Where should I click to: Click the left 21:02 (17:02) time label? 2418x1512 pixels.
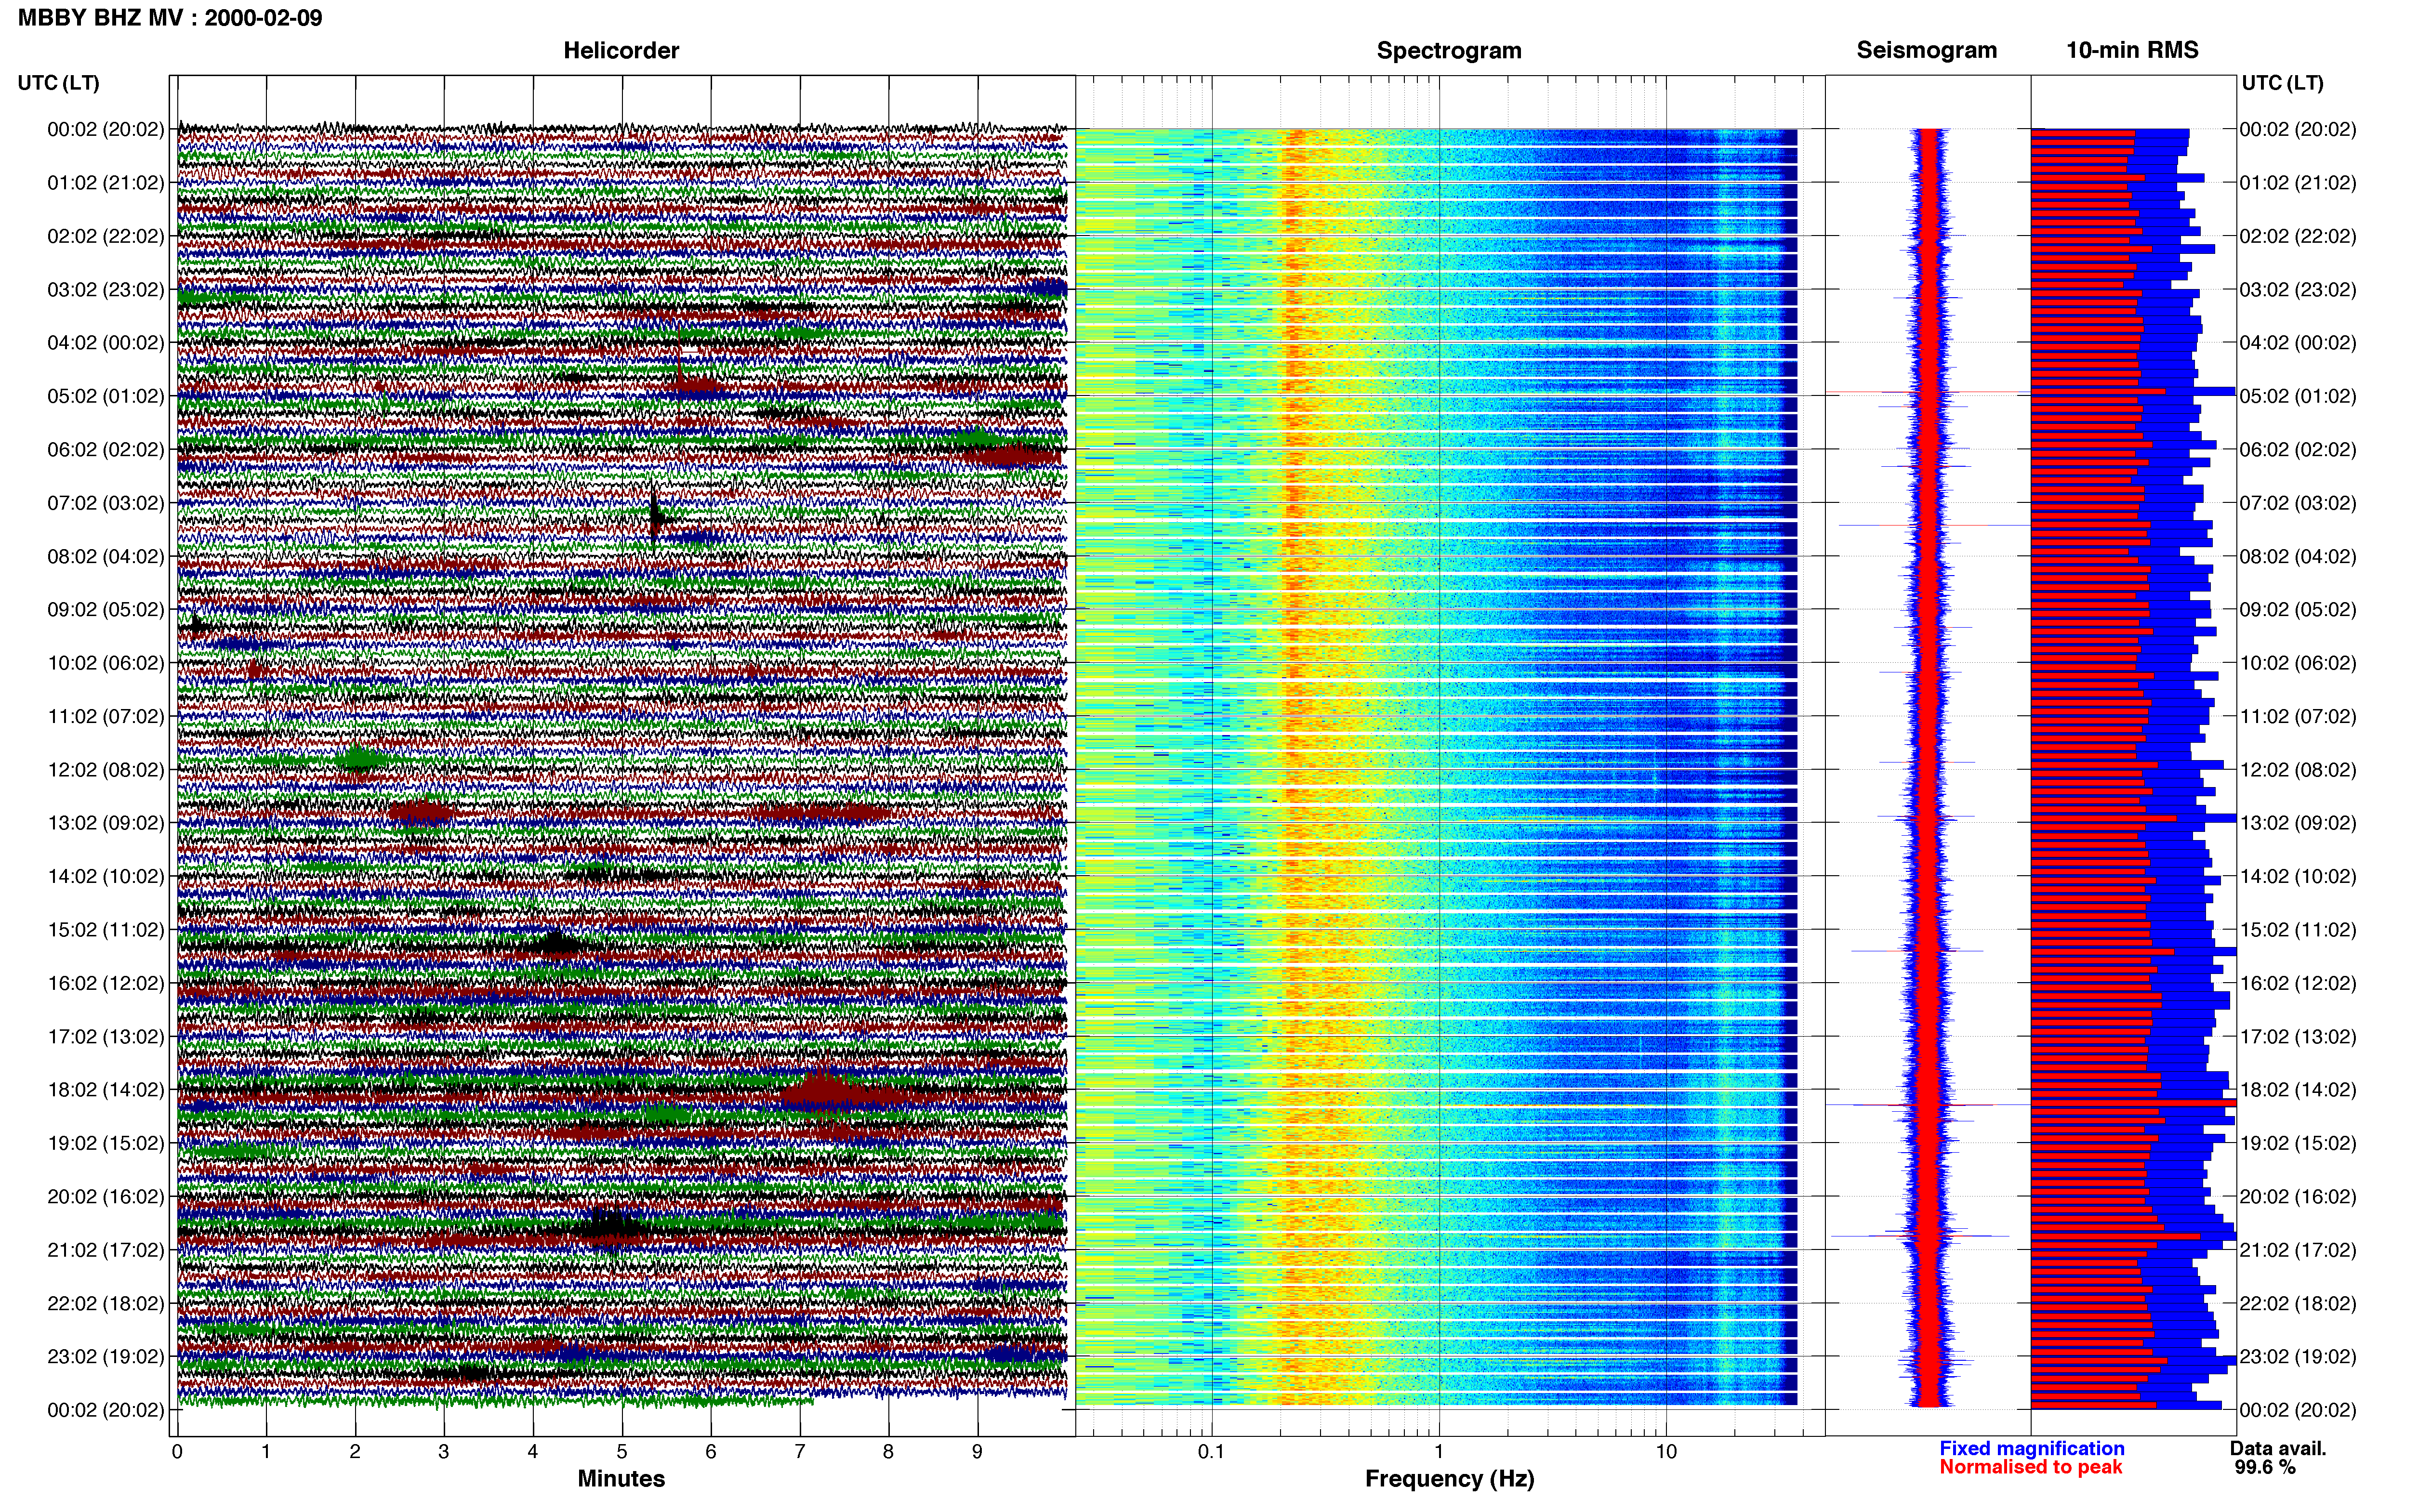pyautogui.click(x=105, y=1250)
